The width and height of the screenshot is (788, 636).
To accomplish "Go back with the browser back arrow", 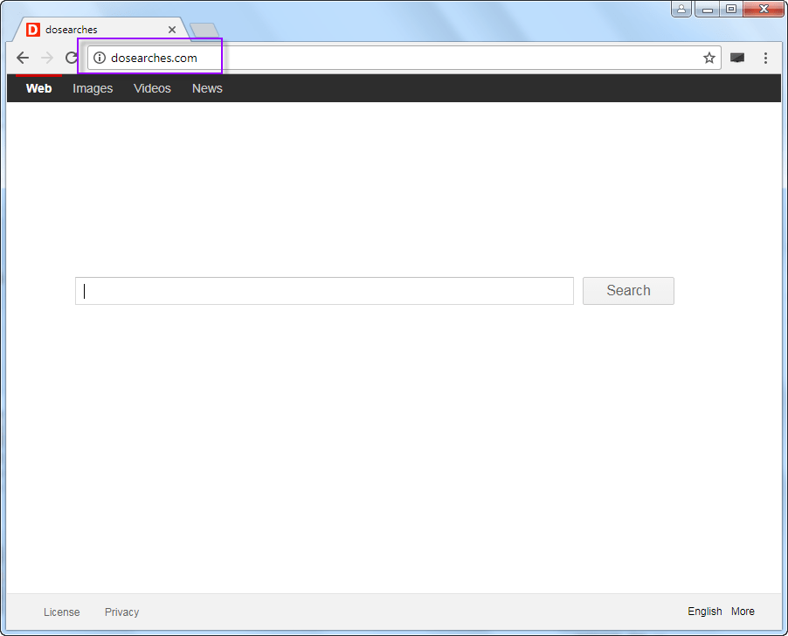I will pyautogui.click(x=23, y=58).
